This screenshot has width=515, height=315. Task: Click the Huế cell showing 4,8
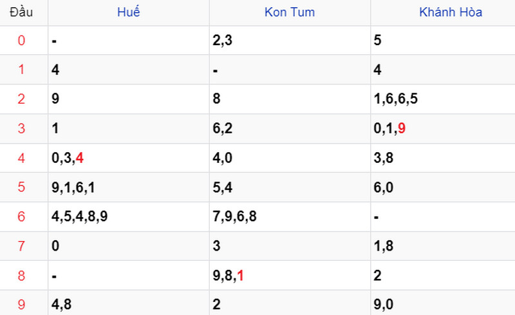tap(129, 303)
